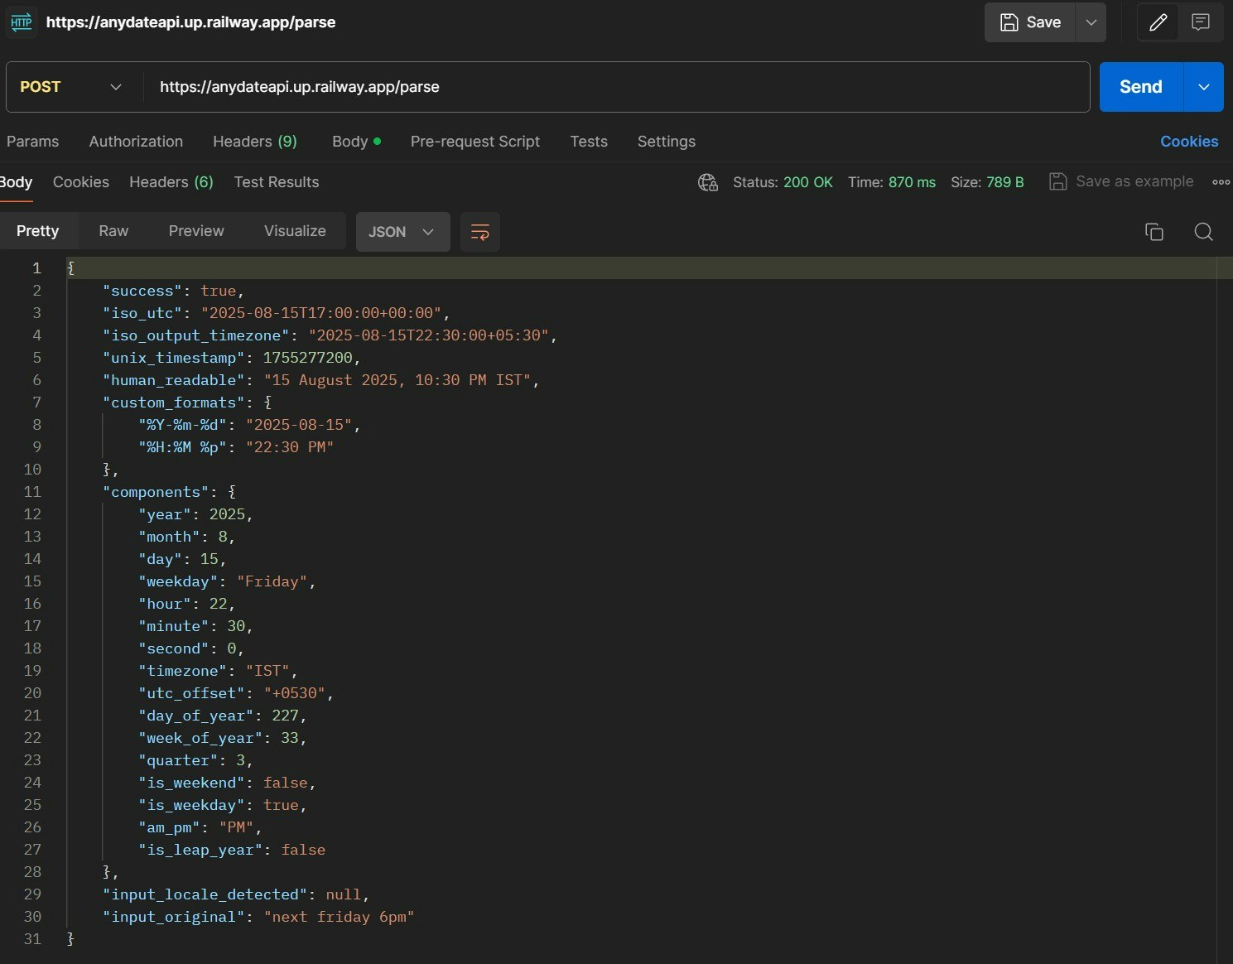The image size is (1233, 964).
Task: Open the response Headers (6) tab
Action: coord(171,182)
